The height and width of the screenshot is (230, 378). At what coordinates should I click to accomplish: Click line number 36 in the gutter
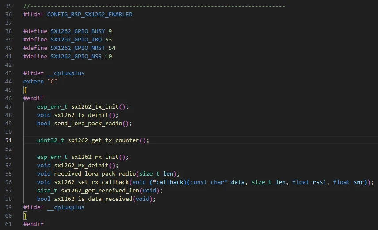[9, 15]
